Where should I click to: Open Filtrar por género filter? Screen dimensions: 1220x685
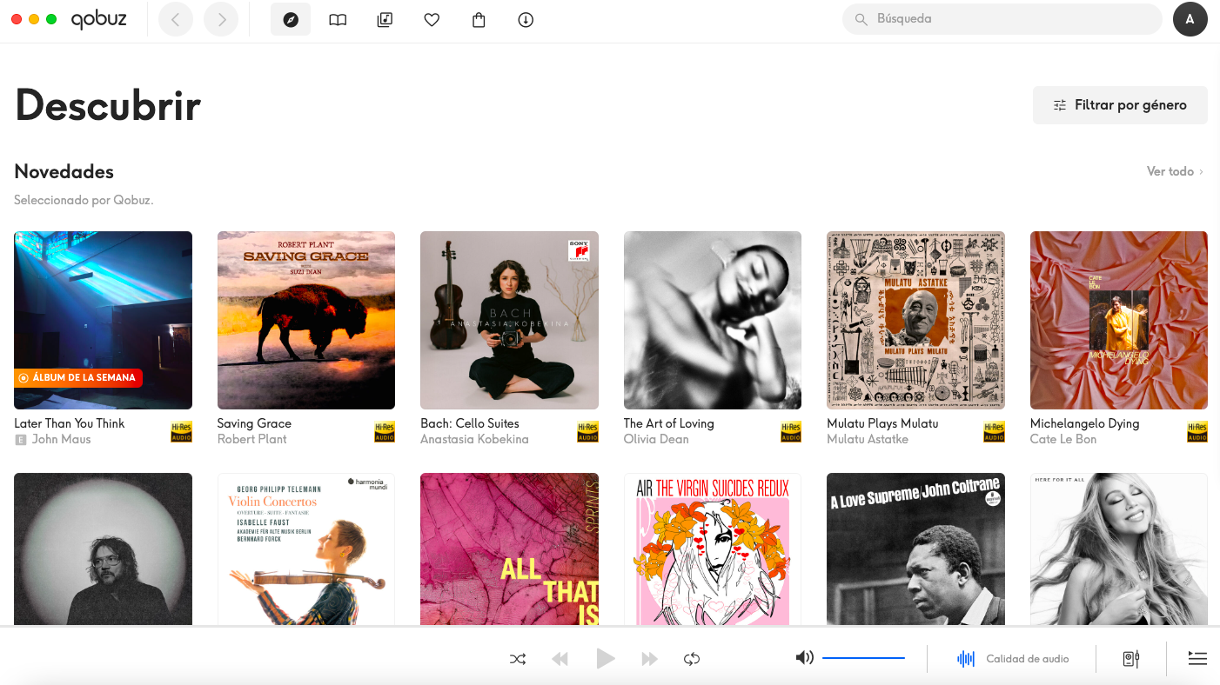(x=1120, y=105)
